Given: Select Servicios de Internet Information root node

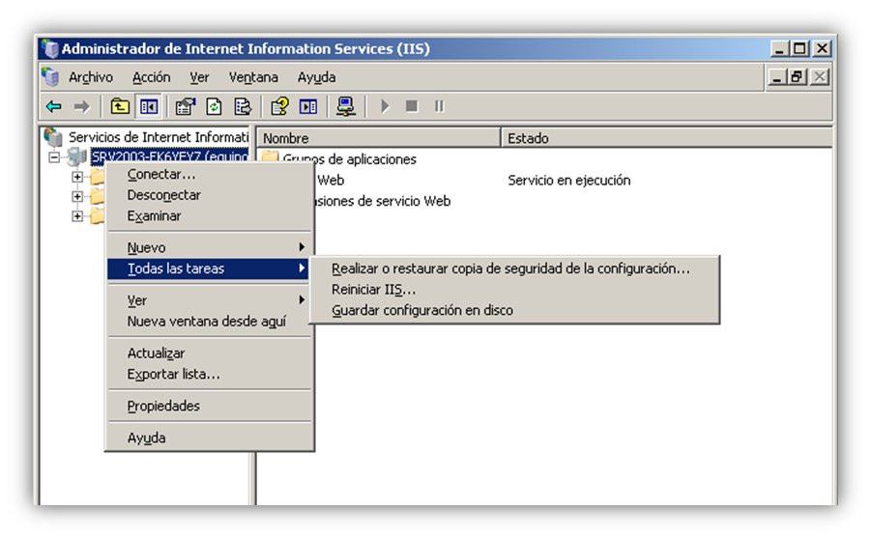Looking at the screenshot, I should 159,136.
